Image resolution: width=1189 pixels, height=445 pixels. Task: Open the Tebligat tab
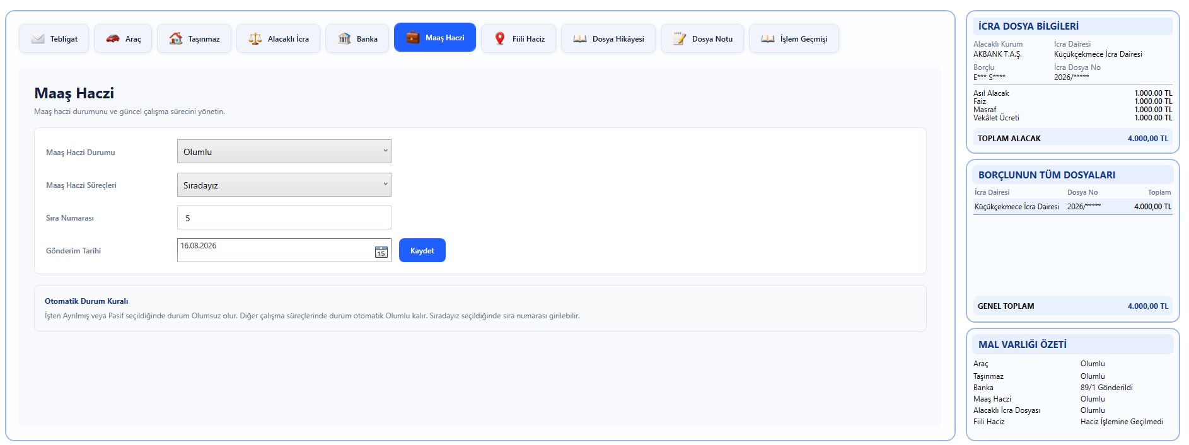pos(54,38)
